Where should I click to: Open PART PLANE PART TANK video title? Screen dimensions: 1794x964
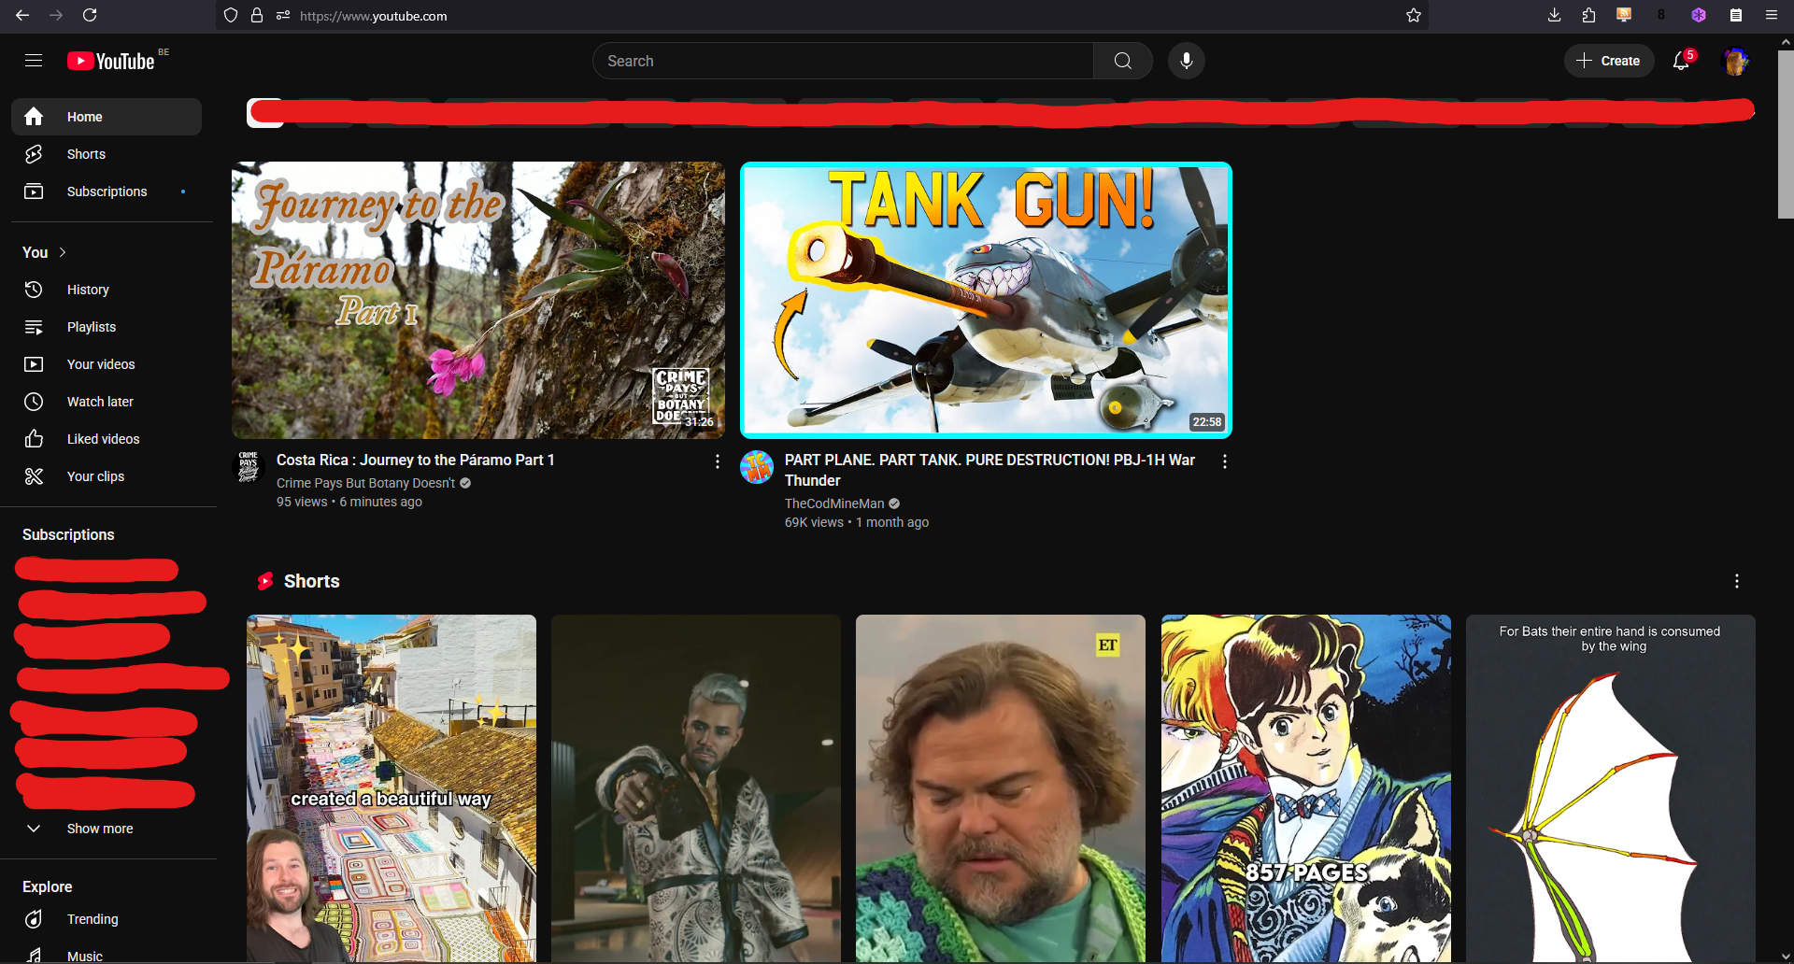pos(990,470)
